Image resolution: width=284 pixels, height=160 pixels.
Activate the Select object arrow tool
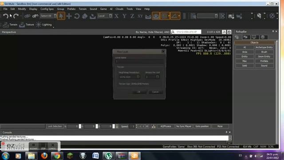coord(61,16)
